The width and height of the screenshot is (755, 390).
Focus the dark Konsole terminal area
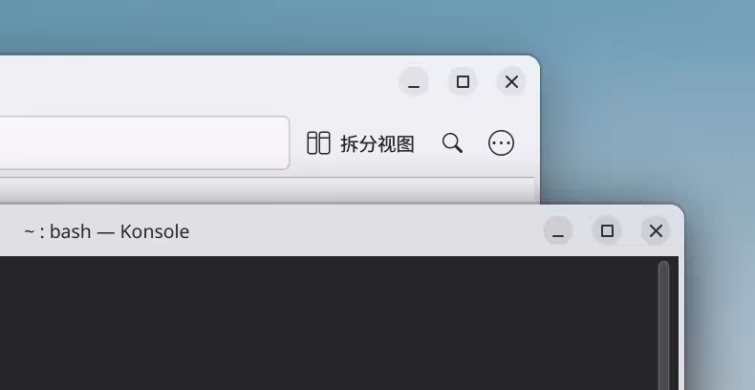tap(328, 322)
